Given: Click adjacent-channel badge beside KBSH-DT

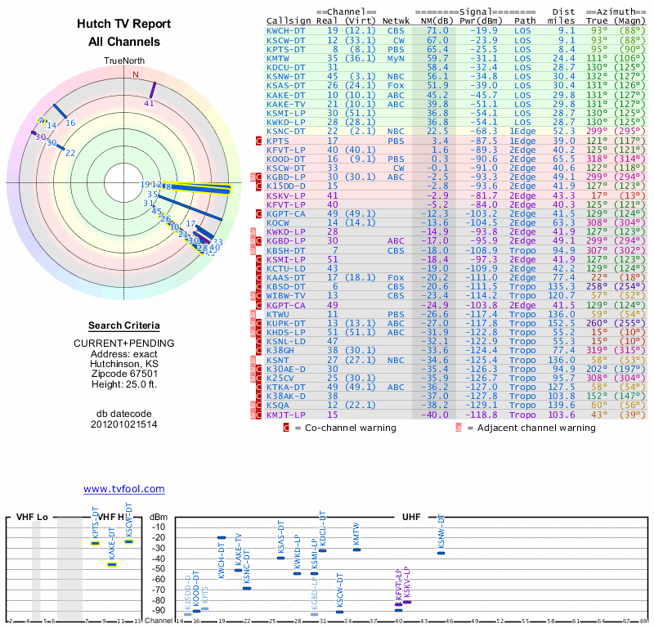Looking at the screenshot, I should tap(253, 251).
